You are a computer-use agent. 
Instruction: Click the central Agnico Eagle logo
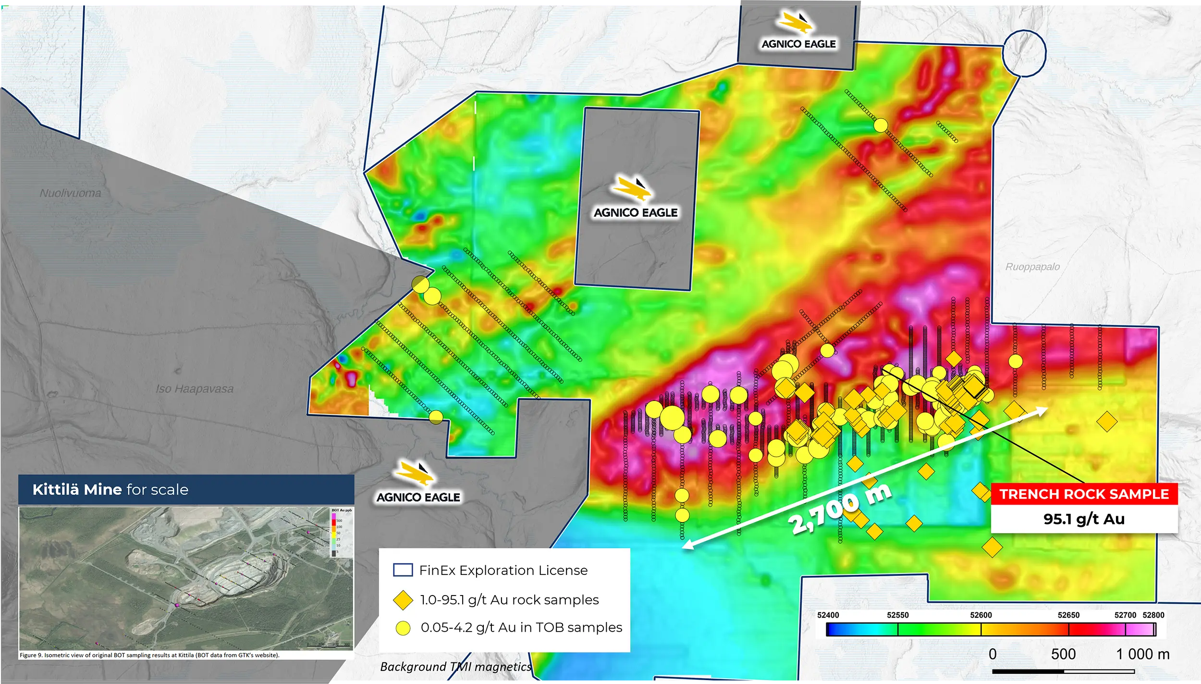click(x=635, y=198)
